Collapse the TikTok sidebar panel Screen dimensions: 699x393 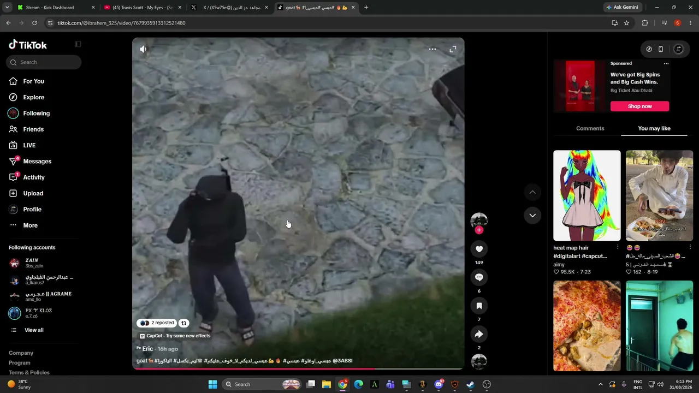[78, 44]
